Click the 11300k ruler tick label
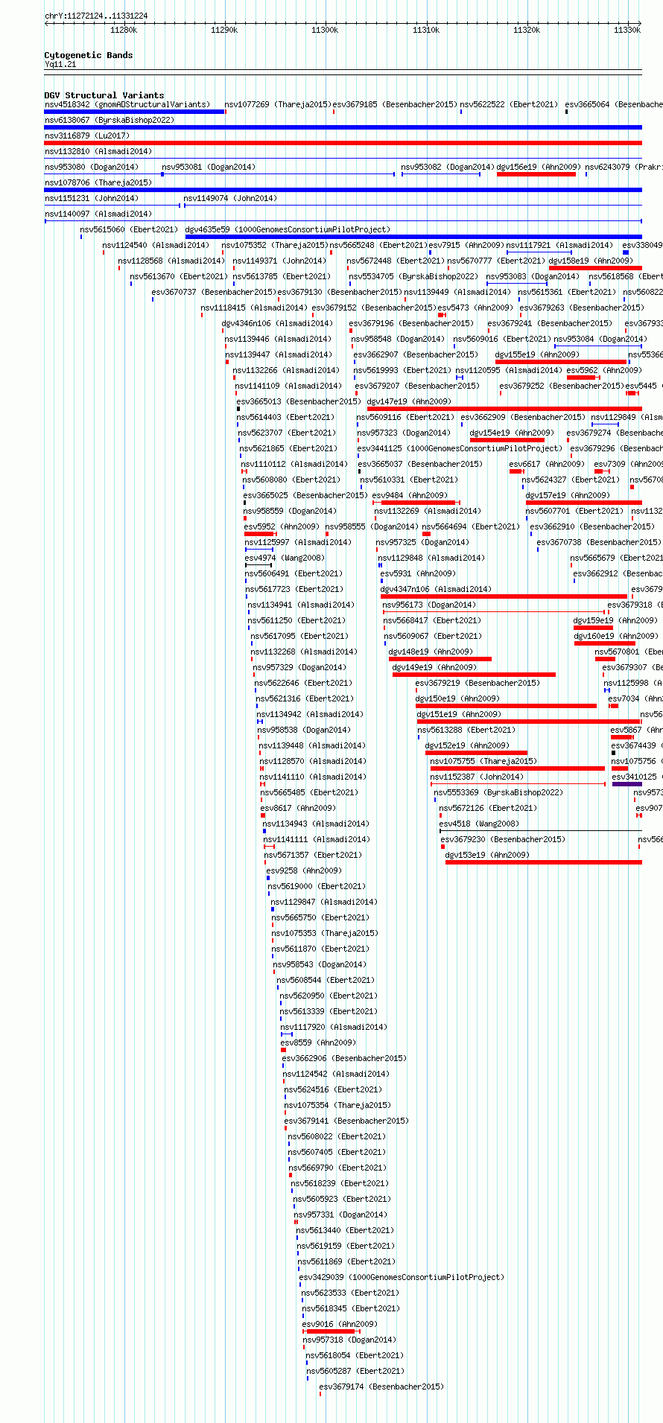Image resolution: width=663 pixels, height=1423 pixels. point(325,30)
